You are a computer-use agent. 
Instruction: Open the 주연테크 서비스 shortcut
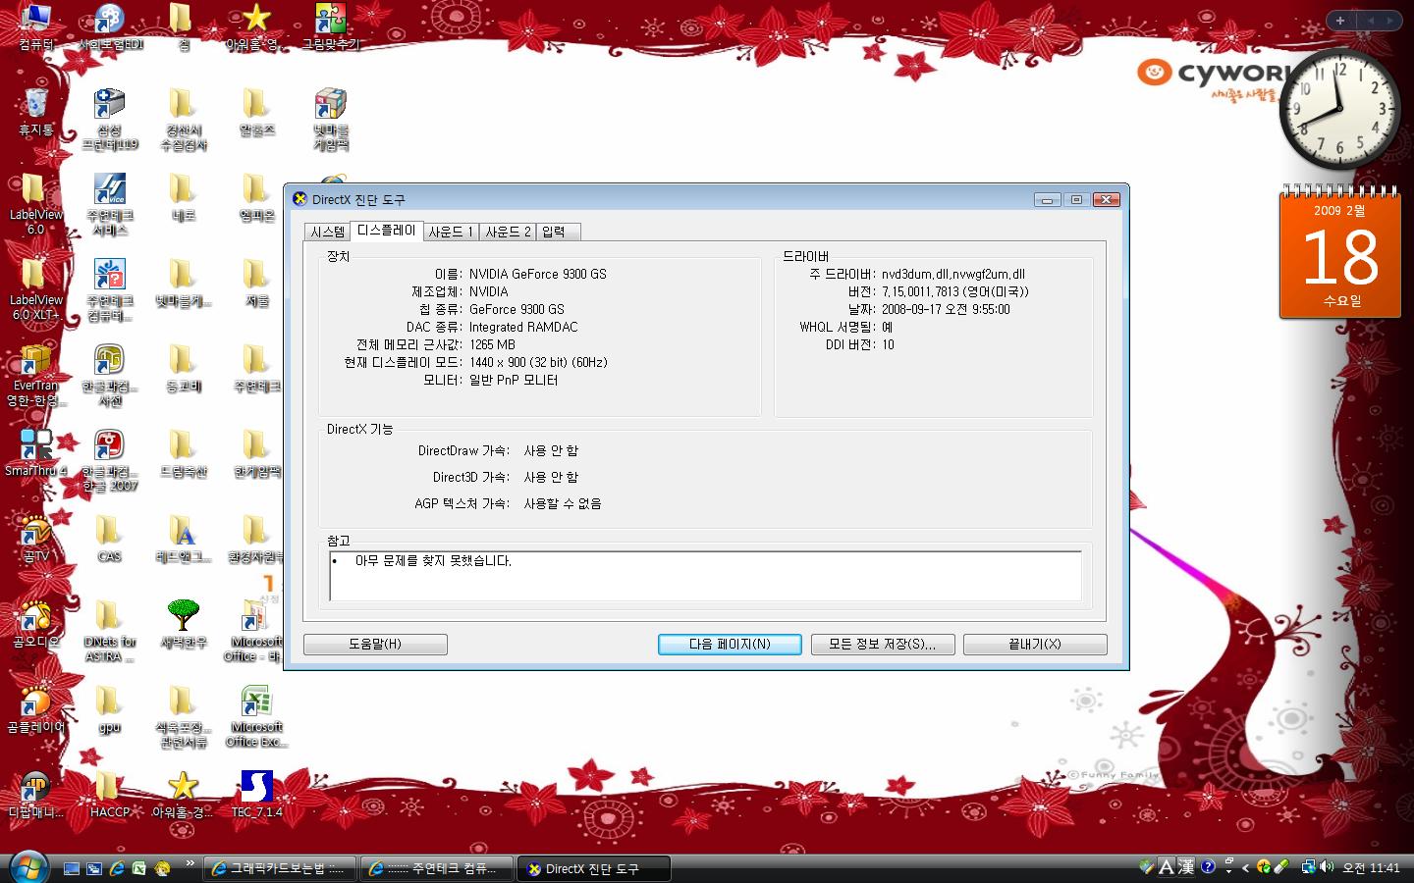click(x=110, y=204)
